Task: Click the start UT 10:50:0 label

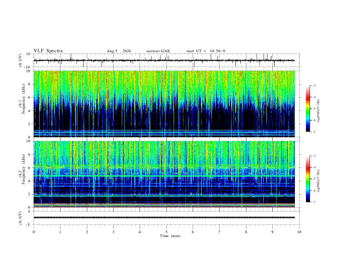Action: click(206, 51)
